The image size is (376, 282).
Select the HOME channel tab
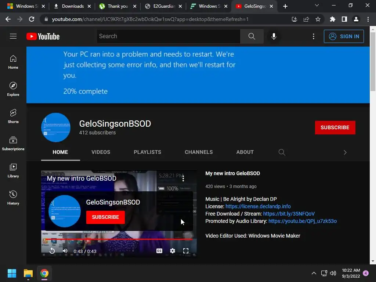point(61,152)
